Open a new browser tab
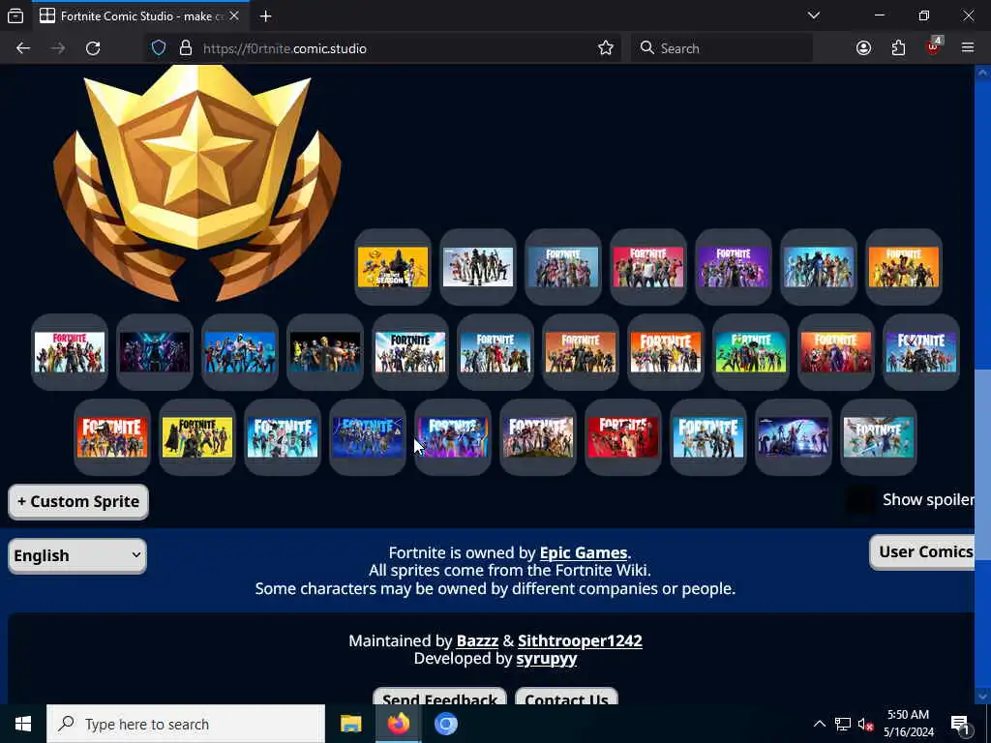Viewport: 991px width, 743px height. coord(266,16)
